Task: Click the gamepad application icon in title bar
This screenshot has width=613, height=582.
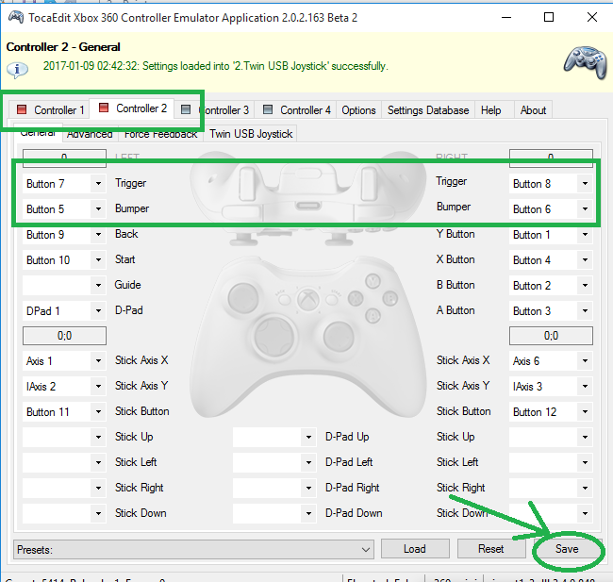Action: [15, 17]
